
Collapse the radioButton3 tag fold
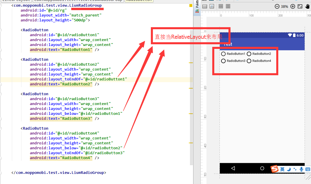click(1, 94)
